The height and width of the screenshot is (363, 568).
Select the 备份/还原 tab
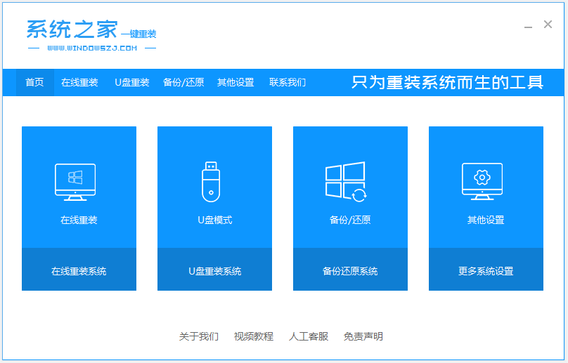pos(183,82)
